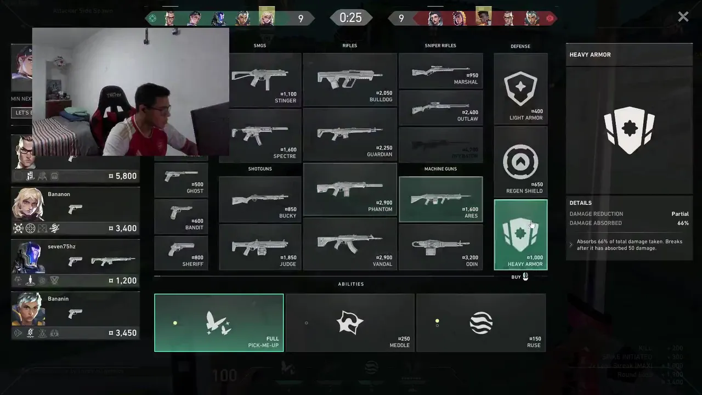Click the attacker team emblem in top bar
This screenshot has width=702, height=395.
tap(152, 19)
